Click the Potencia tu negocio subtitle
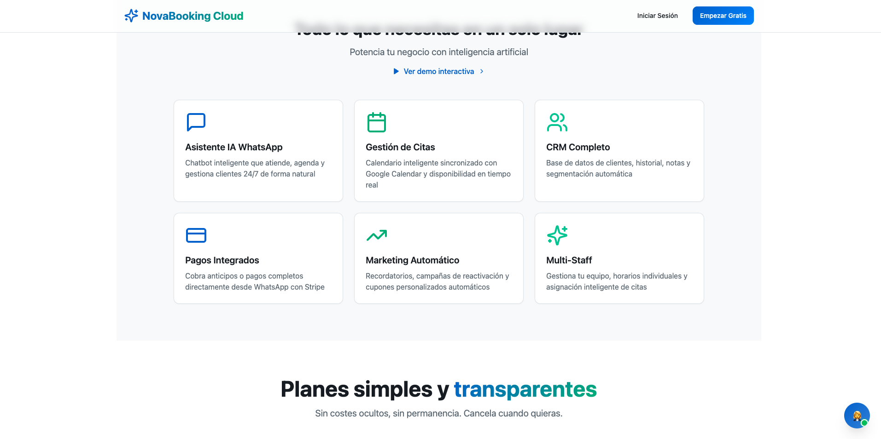881x439 pixels. click(439, 52)
